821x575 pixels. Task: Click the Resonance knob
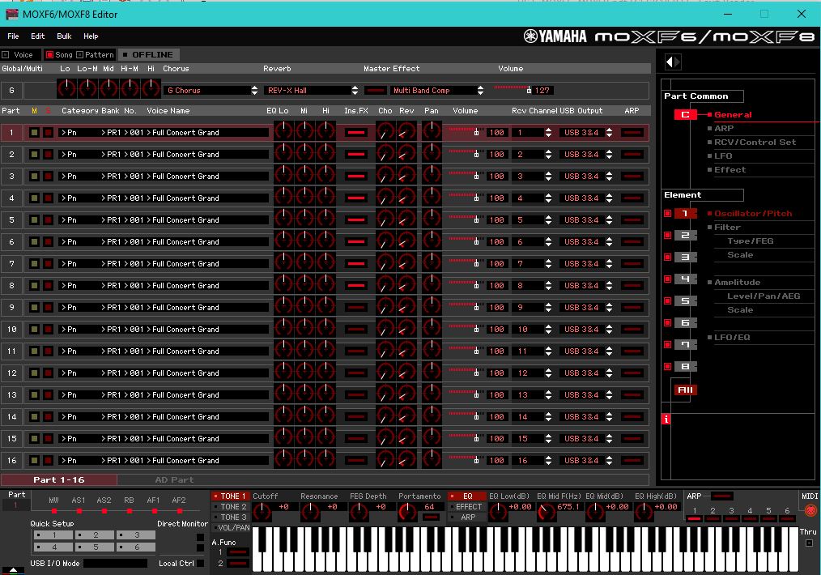coord(310,511)
